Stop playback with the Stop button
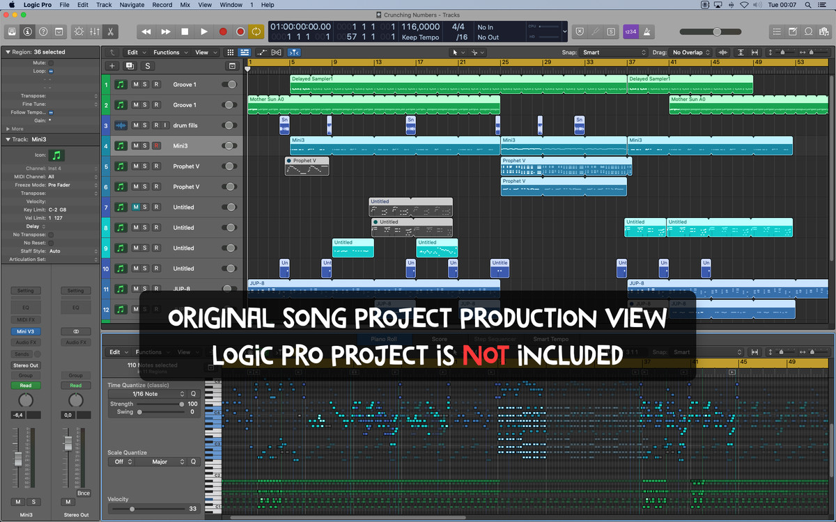The height and width of the screenshot is (522, 836). click(185, 31)
